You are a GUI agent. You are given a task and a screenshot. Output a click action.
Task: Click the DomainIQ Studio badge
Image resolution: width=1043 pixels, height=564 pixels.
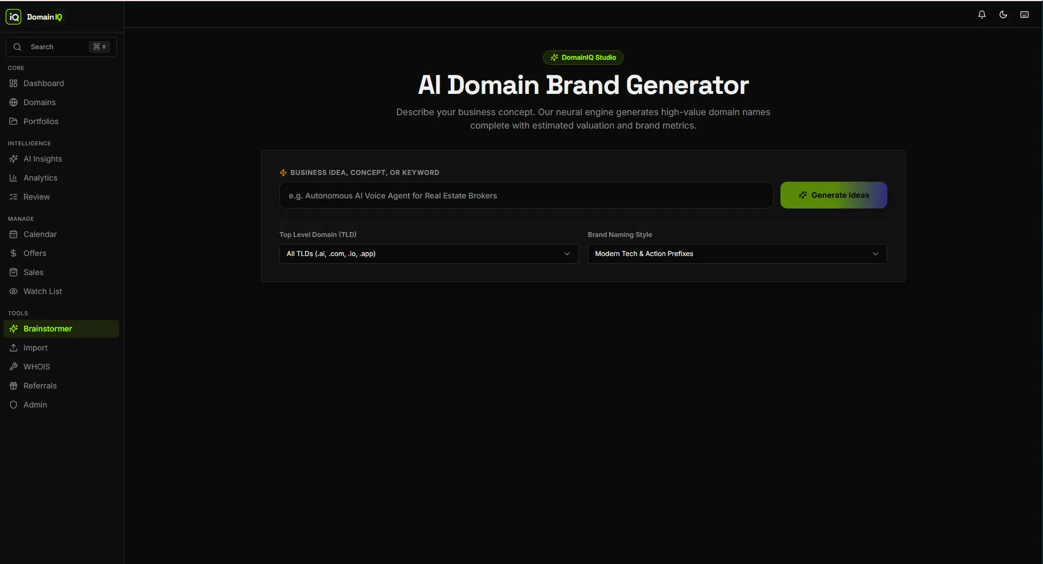583,58
